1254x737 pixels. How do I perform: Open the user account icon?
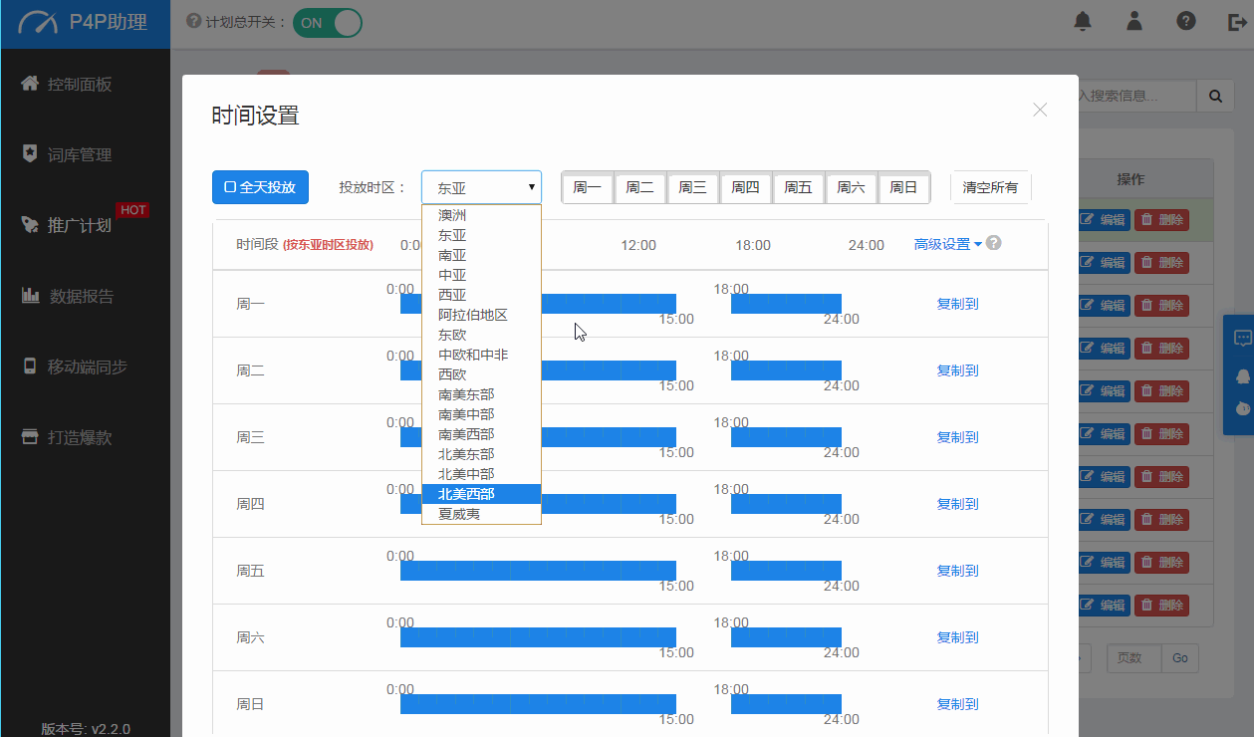pos(1134,22)
